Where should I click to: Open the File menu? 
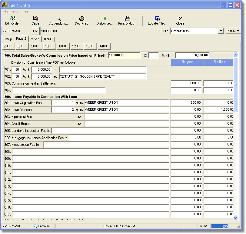[5, 12]
